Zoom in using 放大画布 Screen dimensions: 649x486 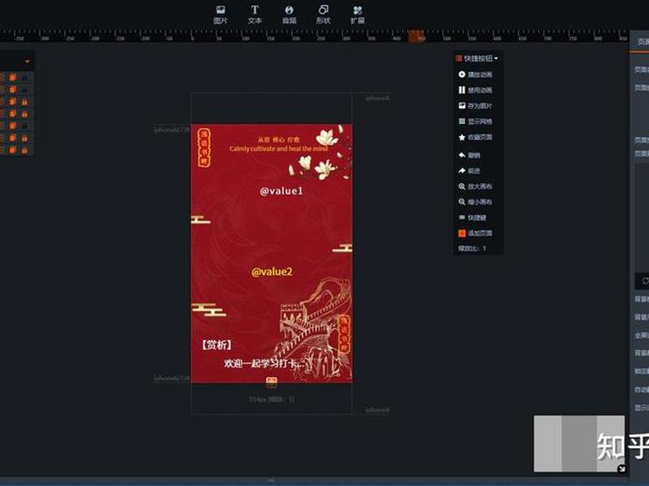475,186
